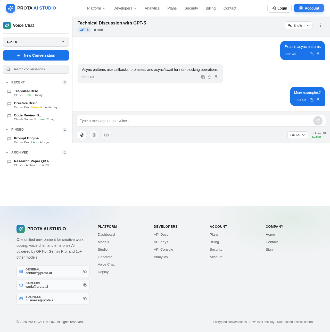Open the footer Home link

click(270, 235)
